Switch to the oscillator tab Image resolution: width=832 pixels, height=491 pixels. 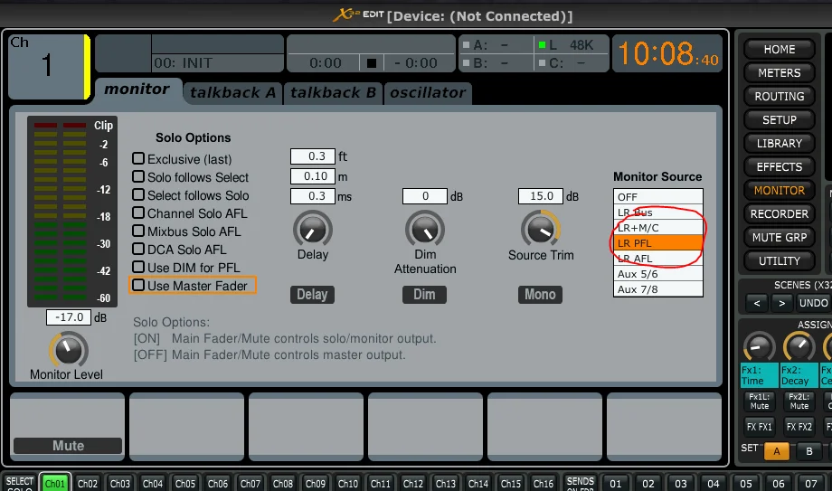(428, 93)
